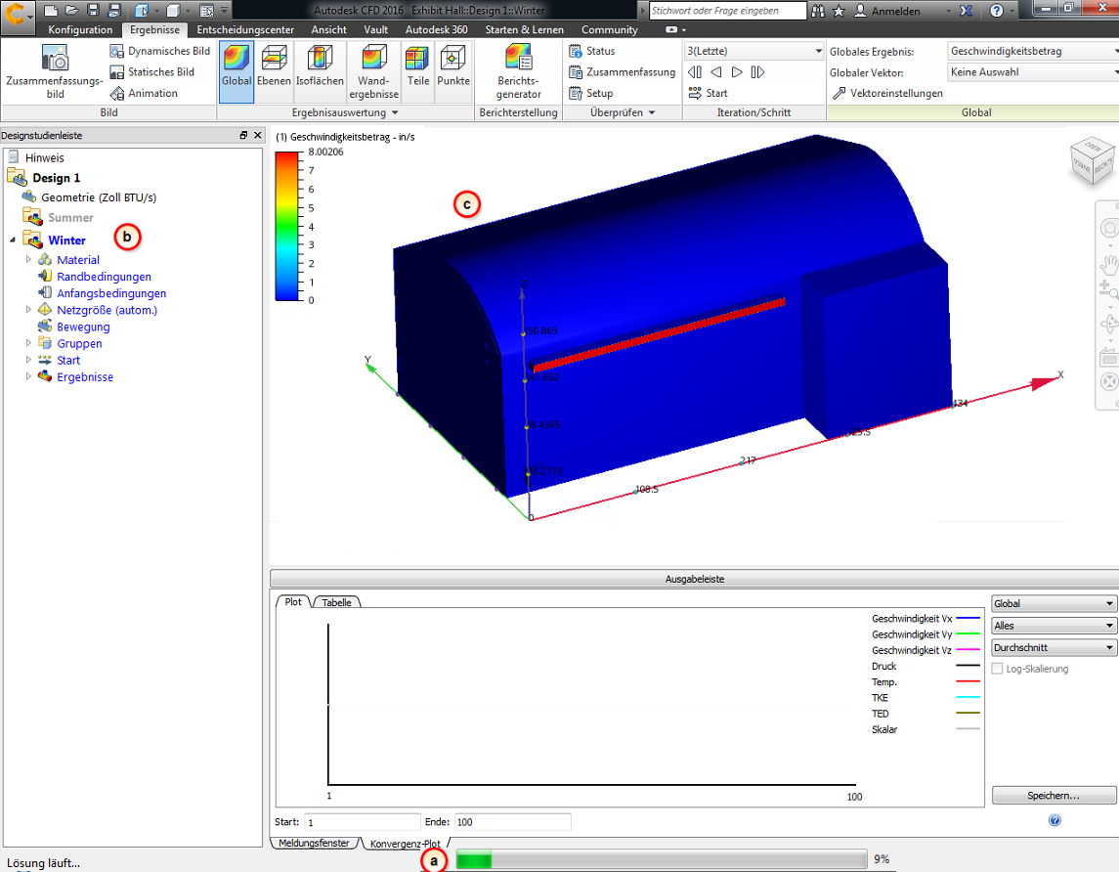Expand the Netzgröße (autom.) node
The height and width of the screenshot is (872, 1119).
[x=28, y=310]
